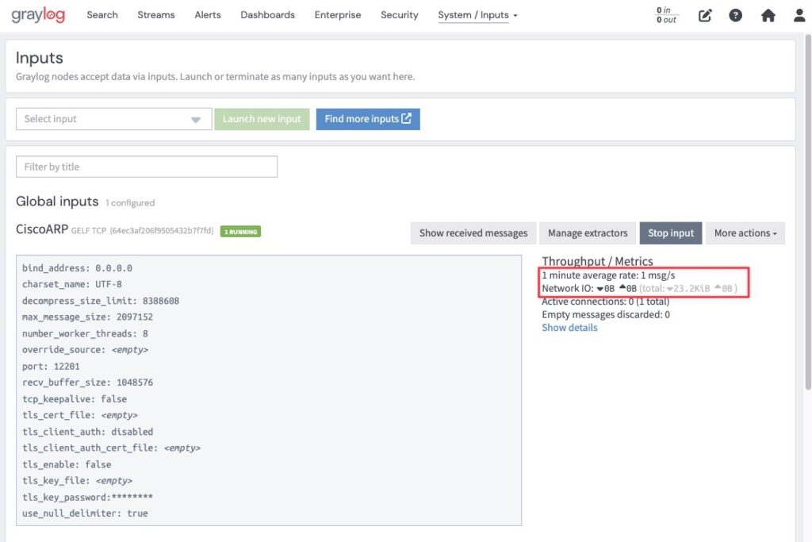Expand the System / Inputs dropdown menu
Image resolution: width=812 pixels, height=542 pixels.
coord(477,16)
